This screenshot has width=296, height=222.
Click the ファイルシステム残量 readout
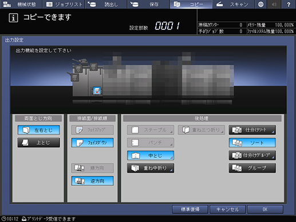pyautogui.click(x=271, y=31)
